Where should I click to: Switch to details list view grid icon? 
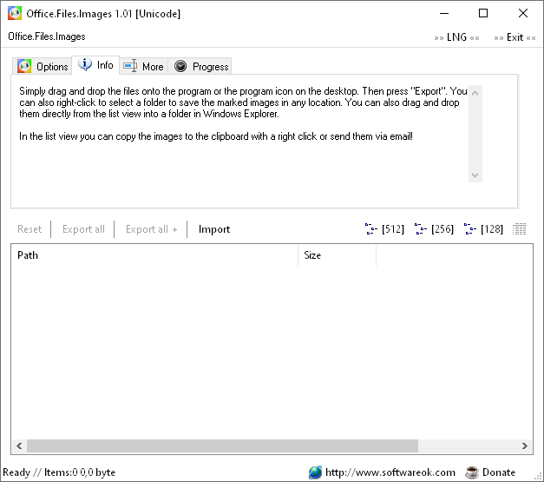(x=519, y=229)
